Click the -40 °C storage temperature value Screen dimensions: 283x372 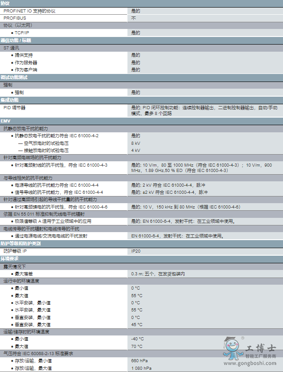[x=137, y=339]
